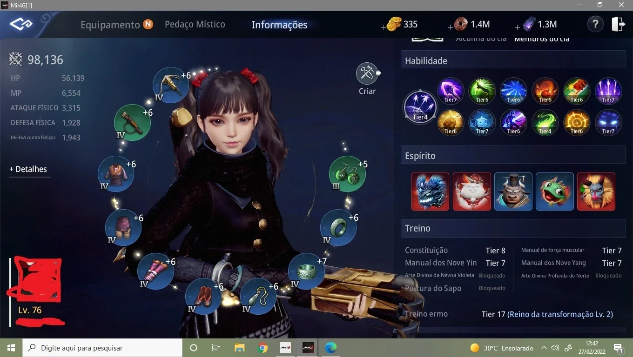Click the Constituição Tier 8 entry

pos(455,251)
